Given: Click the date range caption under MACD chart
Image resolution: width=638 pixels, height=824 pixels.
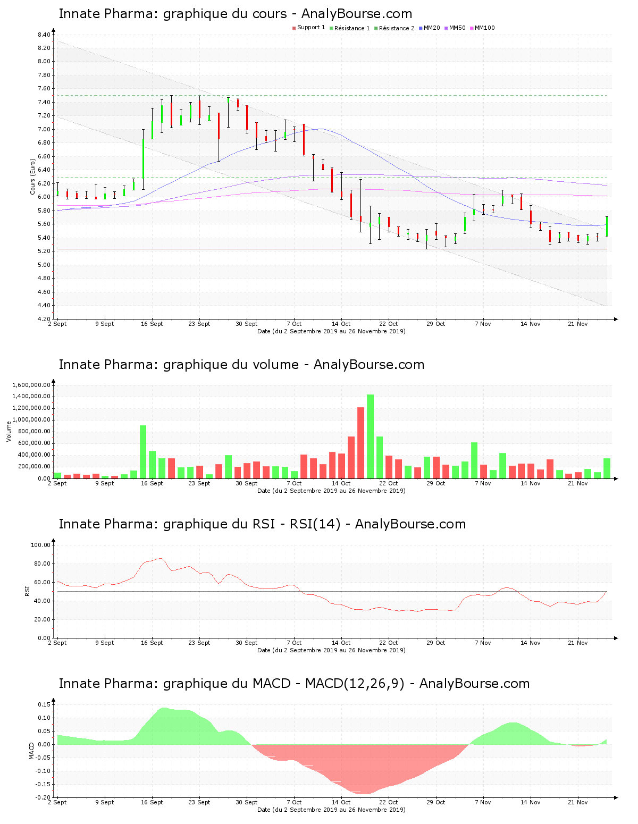Looking at the screenshot, I should pyautogui.click(x=331, y=810).
